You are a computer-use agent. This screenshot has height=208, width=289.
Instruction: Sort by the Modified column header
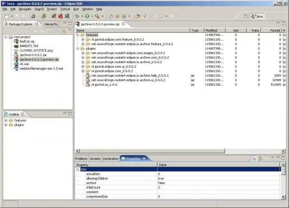[x=214, y=30]
